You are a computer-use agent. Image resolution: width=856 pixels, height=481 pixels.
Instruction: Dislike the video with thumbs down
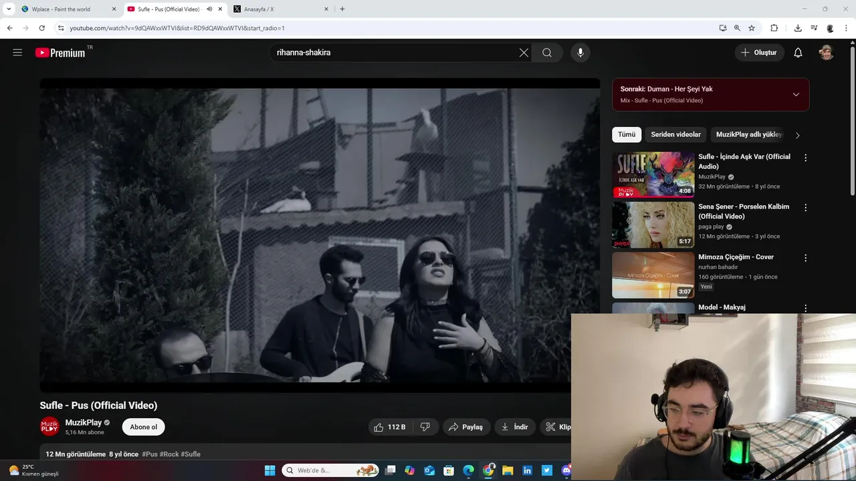[425, 427]
